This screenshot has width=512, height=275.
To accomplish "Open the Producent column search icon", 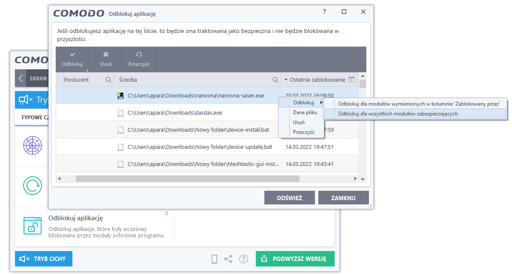I will tap(108, 80).
